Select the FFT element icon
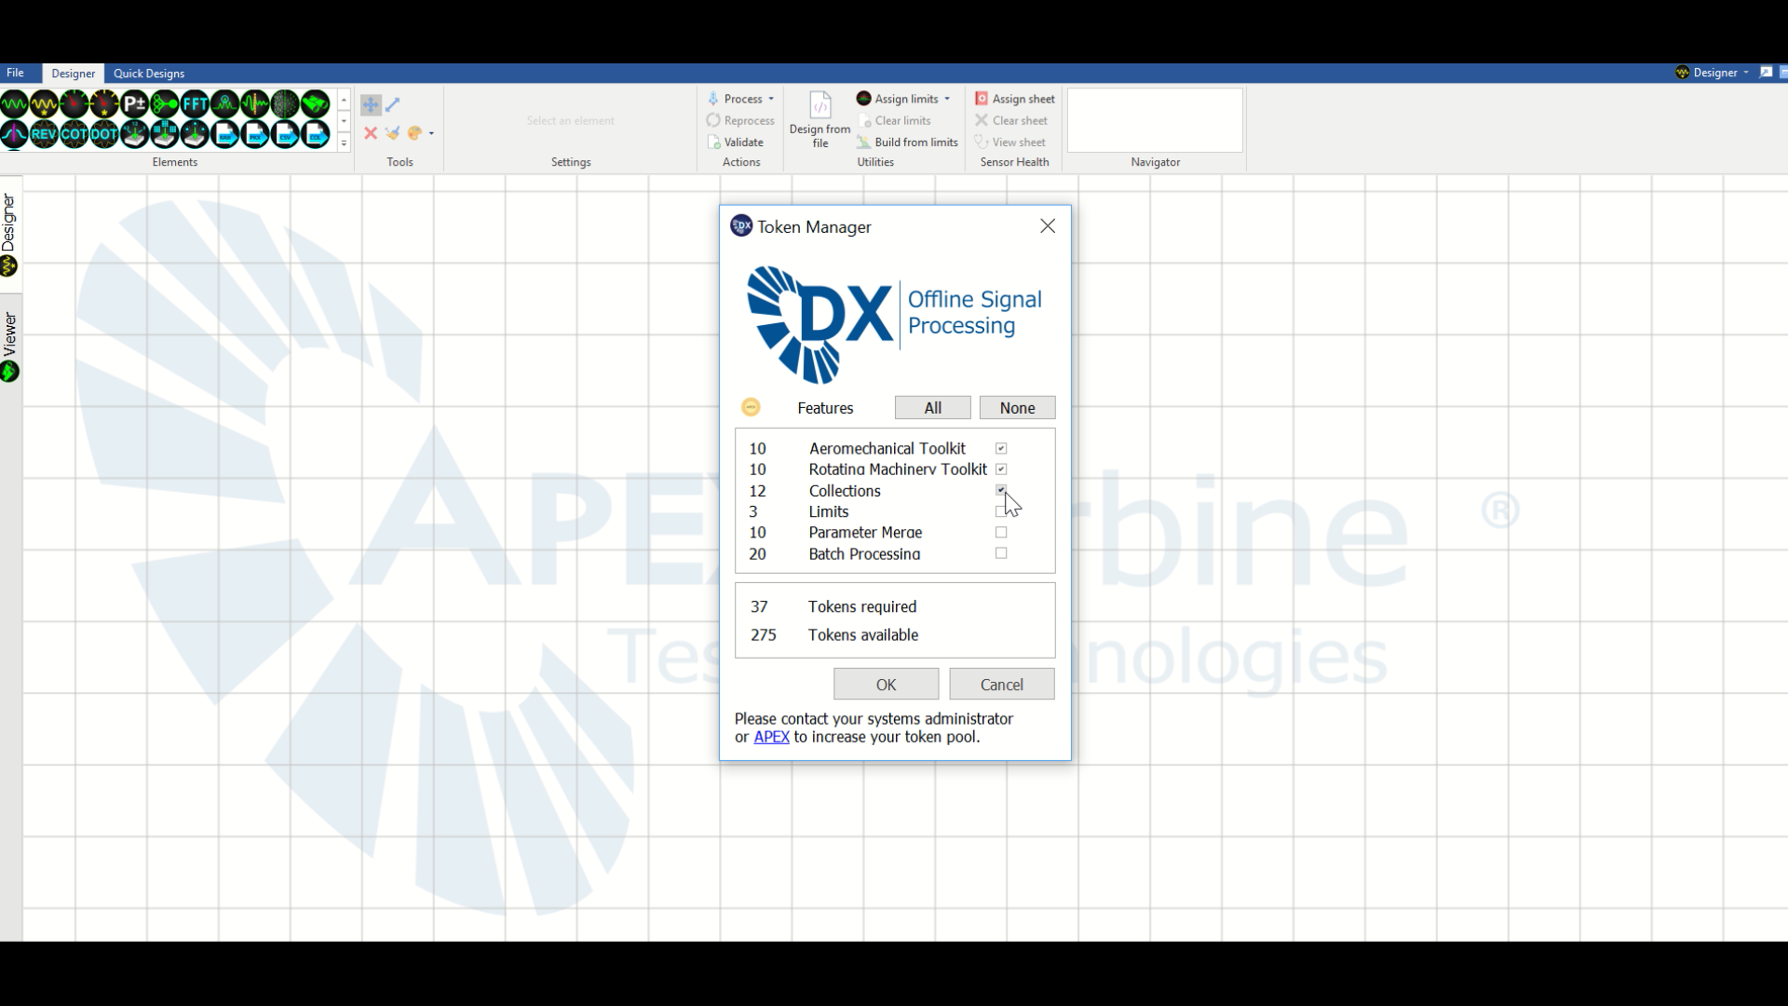The width and height of the screenshot is (1788, 1006). coord(195,103)
